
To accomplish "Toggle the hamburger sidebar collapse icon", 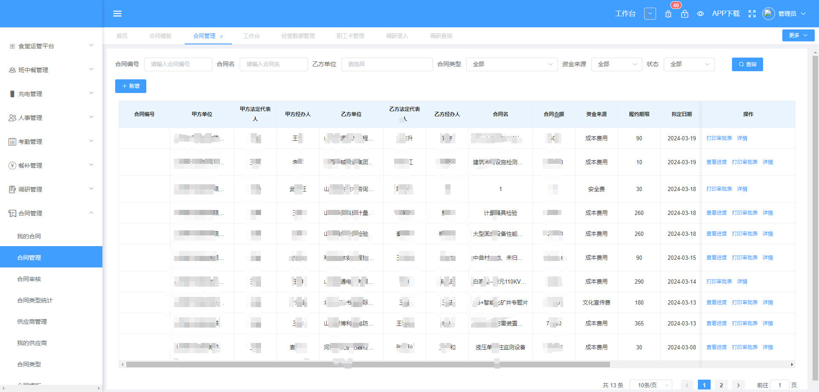I will pyautogui.click(x=117, y=14).
